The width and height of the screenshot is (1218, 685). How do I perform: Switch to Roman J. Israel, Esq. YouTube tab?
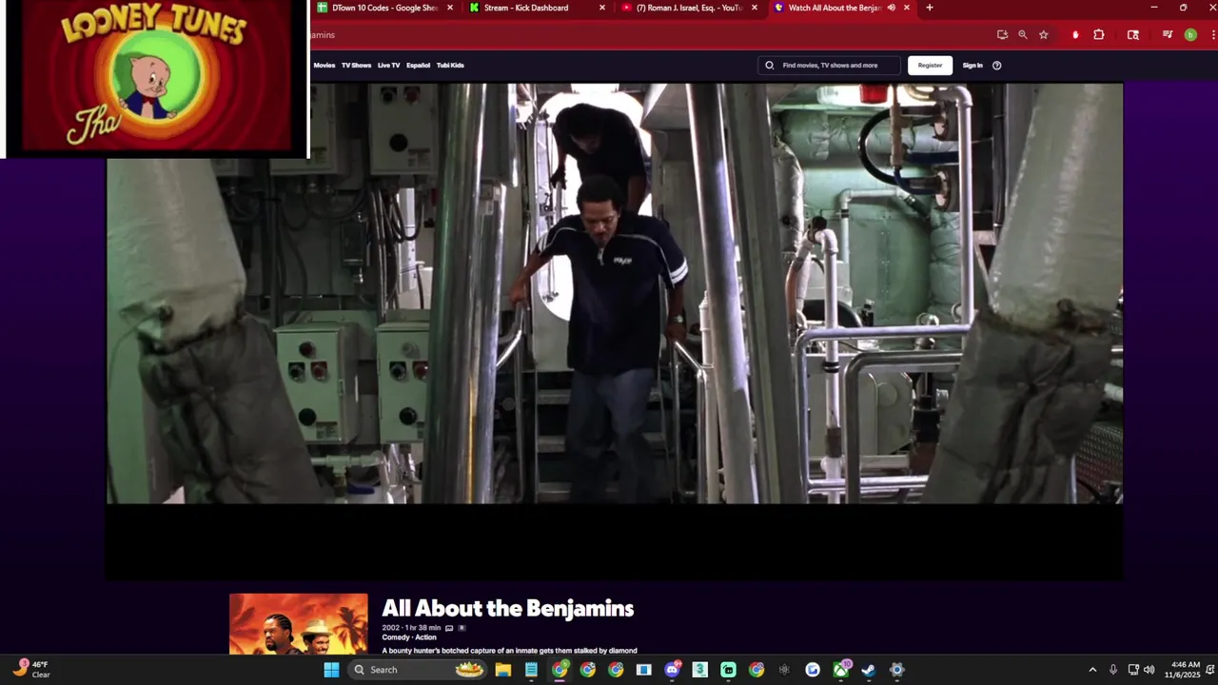pos(690,8)
